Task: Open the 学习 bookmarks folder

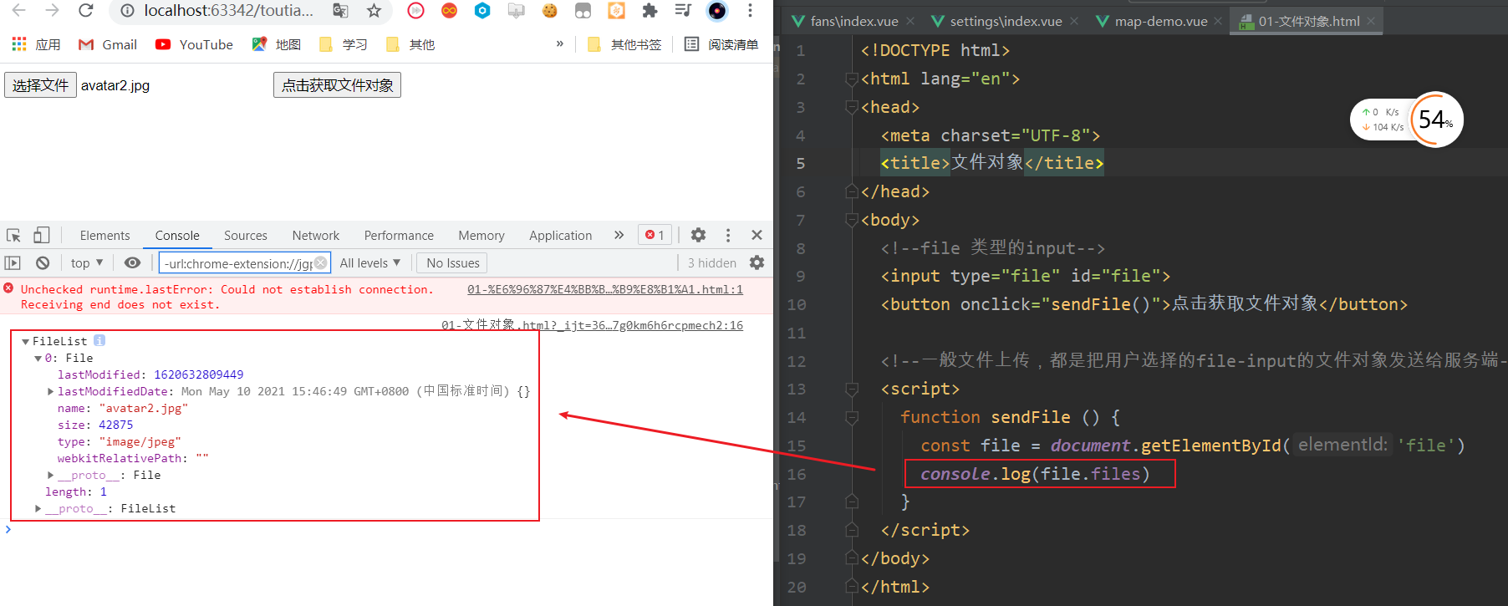Action: [343, 44]
